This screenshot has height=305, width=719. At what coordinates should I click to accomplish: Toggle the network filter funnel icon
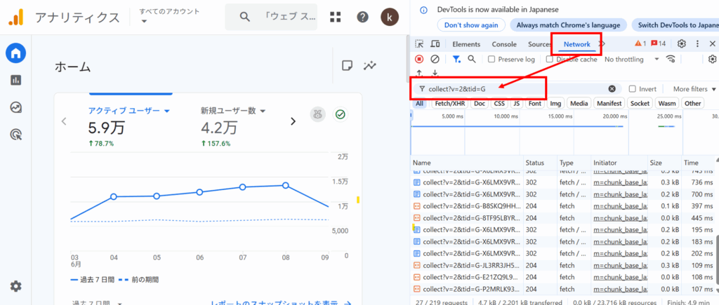pos(456,59)
